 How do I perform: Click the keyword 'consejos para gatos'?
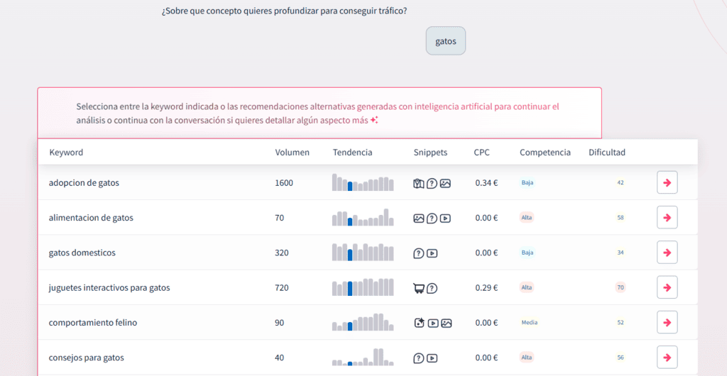pyautogui.click(x=86, y=358)
